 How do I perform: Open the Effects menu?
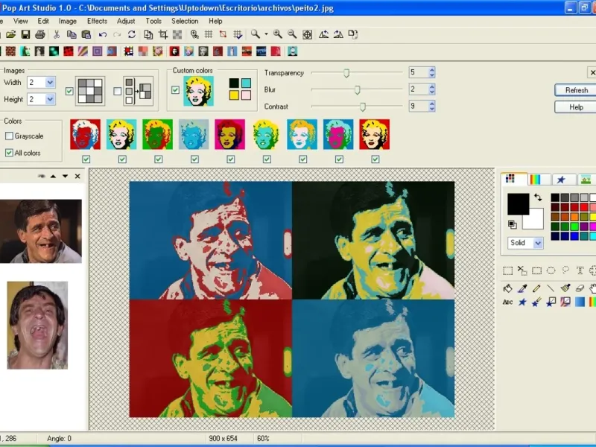tap(97, 21)
